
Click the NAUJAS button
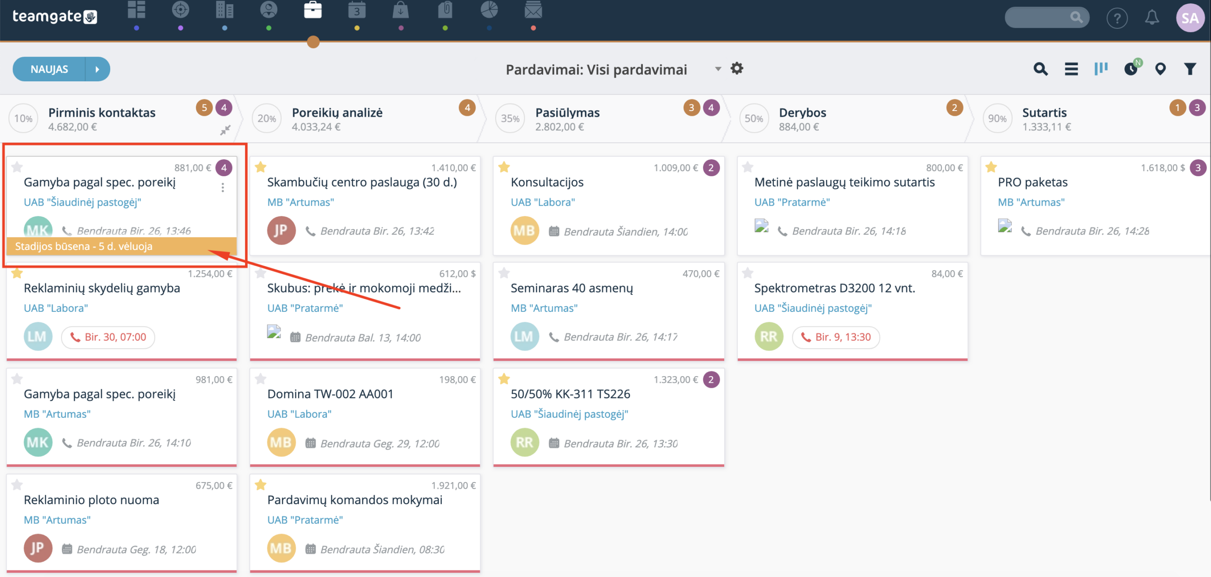[49, 69]
